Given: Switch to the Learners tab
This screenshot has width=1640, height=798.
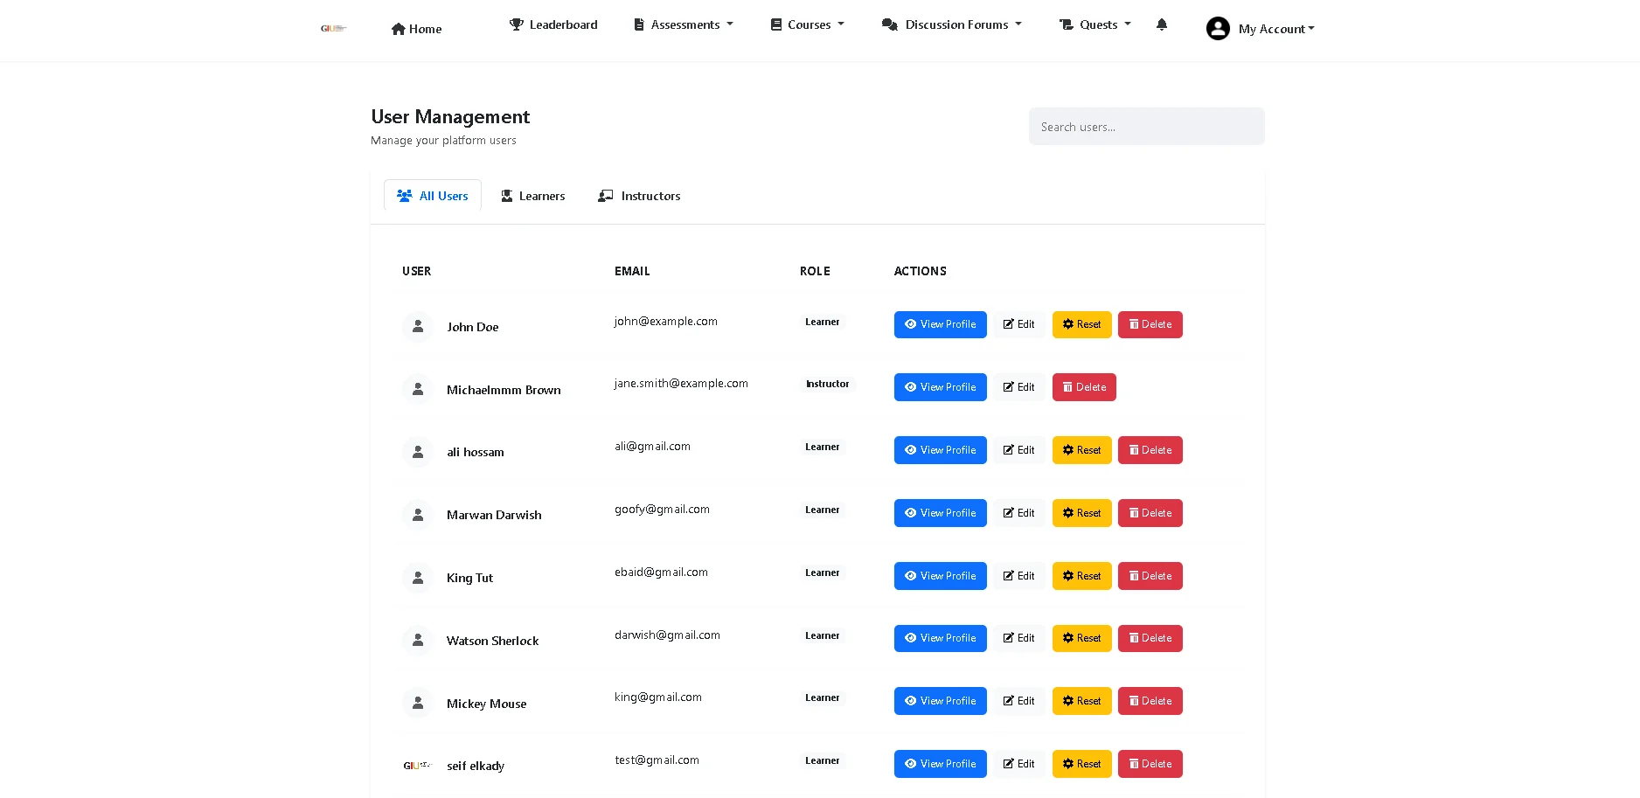Looking at the screenshot, I should (532, 196).
